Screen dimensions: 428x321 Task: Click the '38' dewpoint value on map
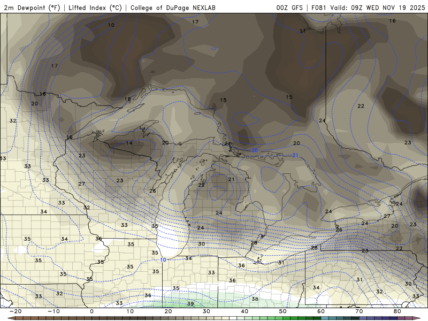(255, 299)
